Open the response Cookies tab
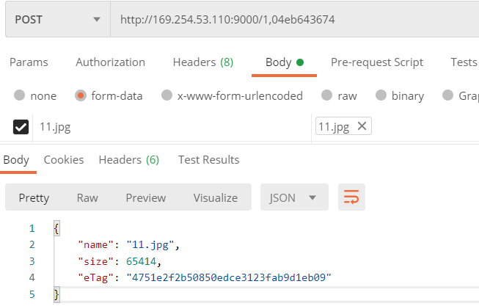This screenshot has height=306, width=479. 64,159
